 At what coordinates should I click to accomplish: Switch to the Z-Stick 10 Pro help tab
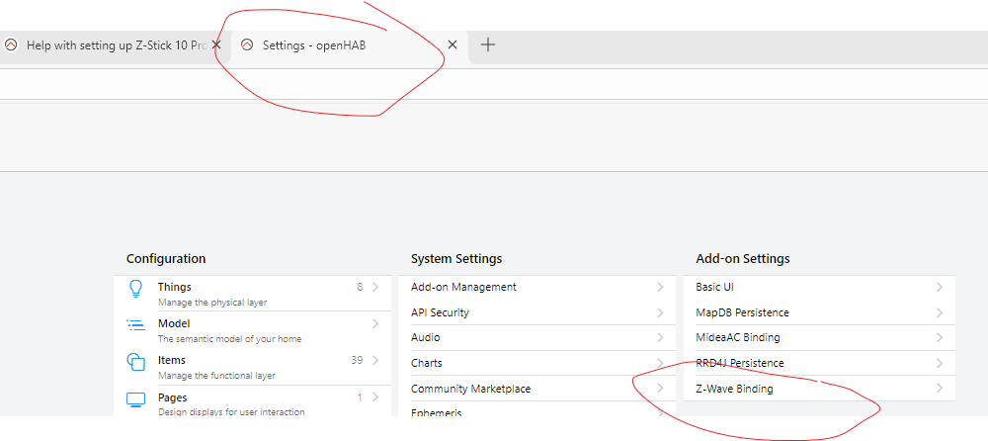pyautogui.click(x=109, y=44)
